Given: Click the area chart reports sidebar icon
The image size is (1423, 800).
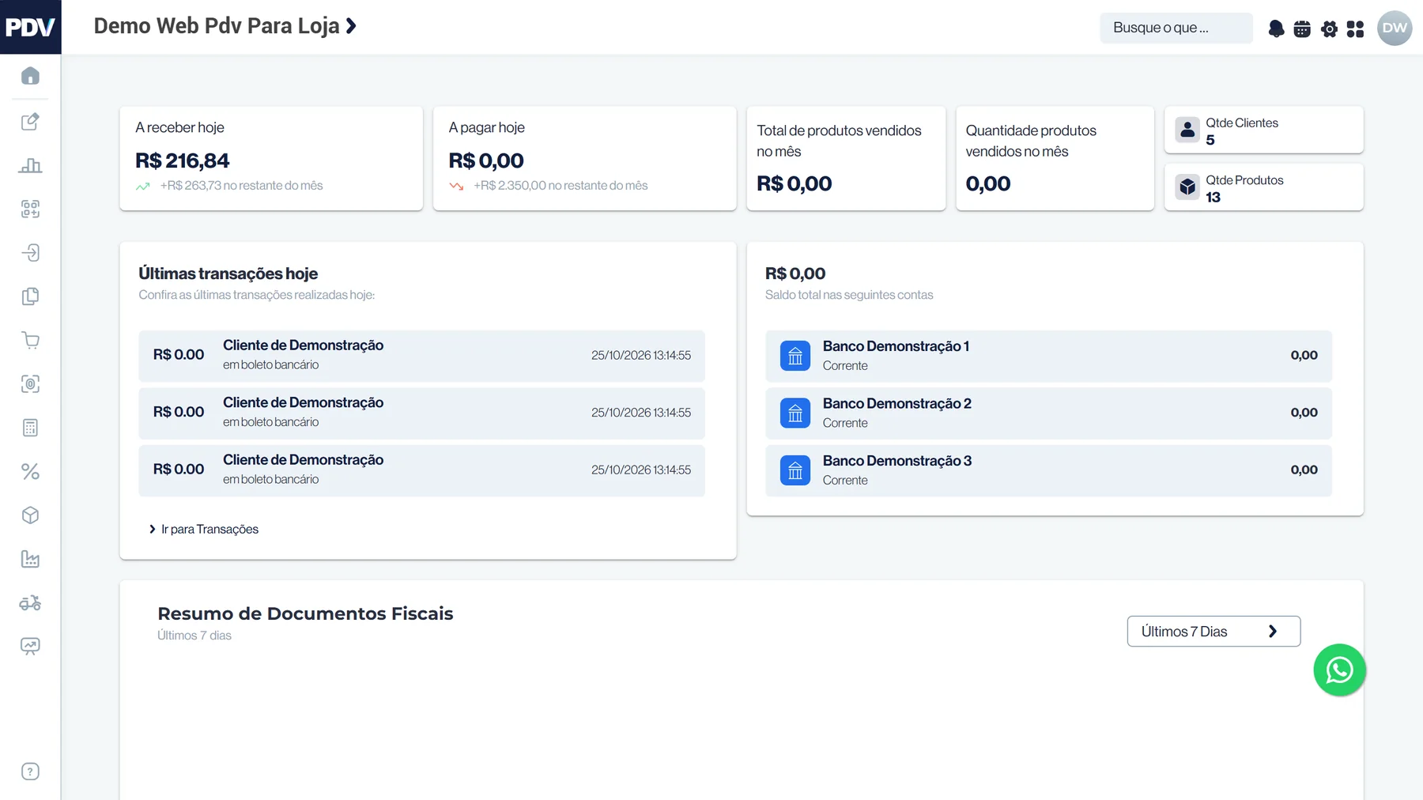Looking at the screenshot, I should click(x=30, y=559).
